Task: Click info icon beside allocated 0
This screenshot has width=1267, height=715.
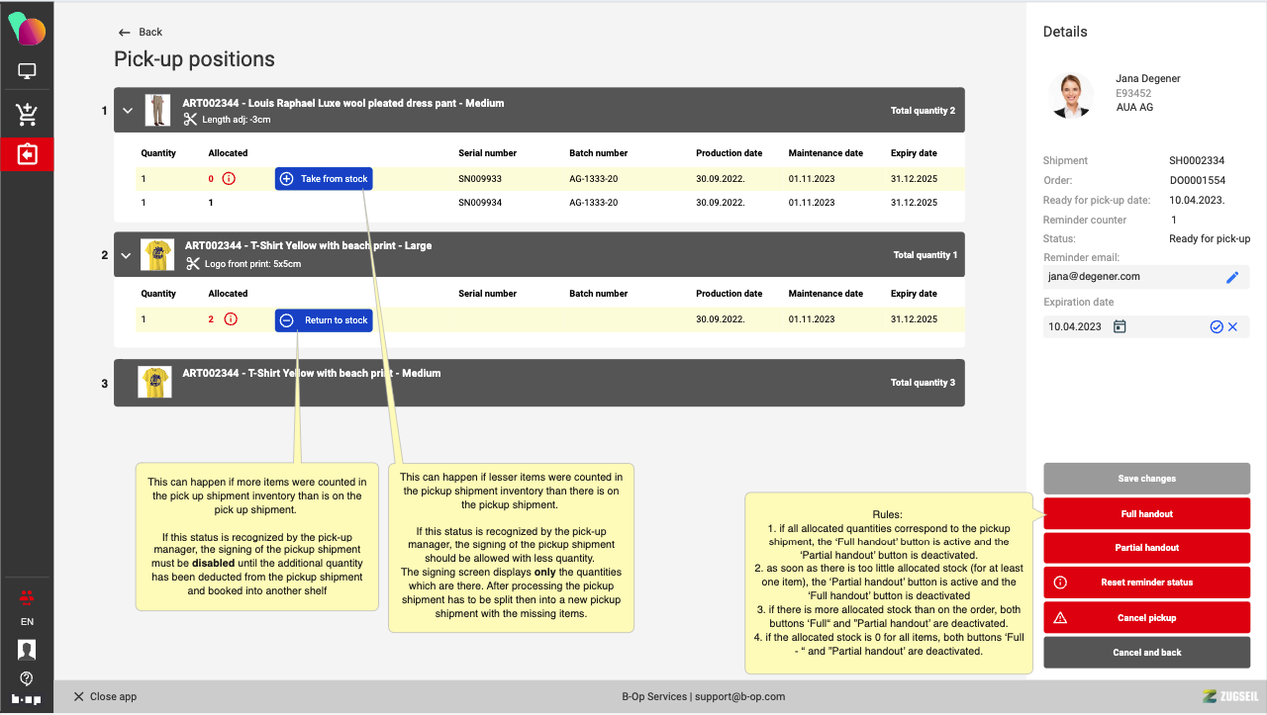Action: click(229, 179)
